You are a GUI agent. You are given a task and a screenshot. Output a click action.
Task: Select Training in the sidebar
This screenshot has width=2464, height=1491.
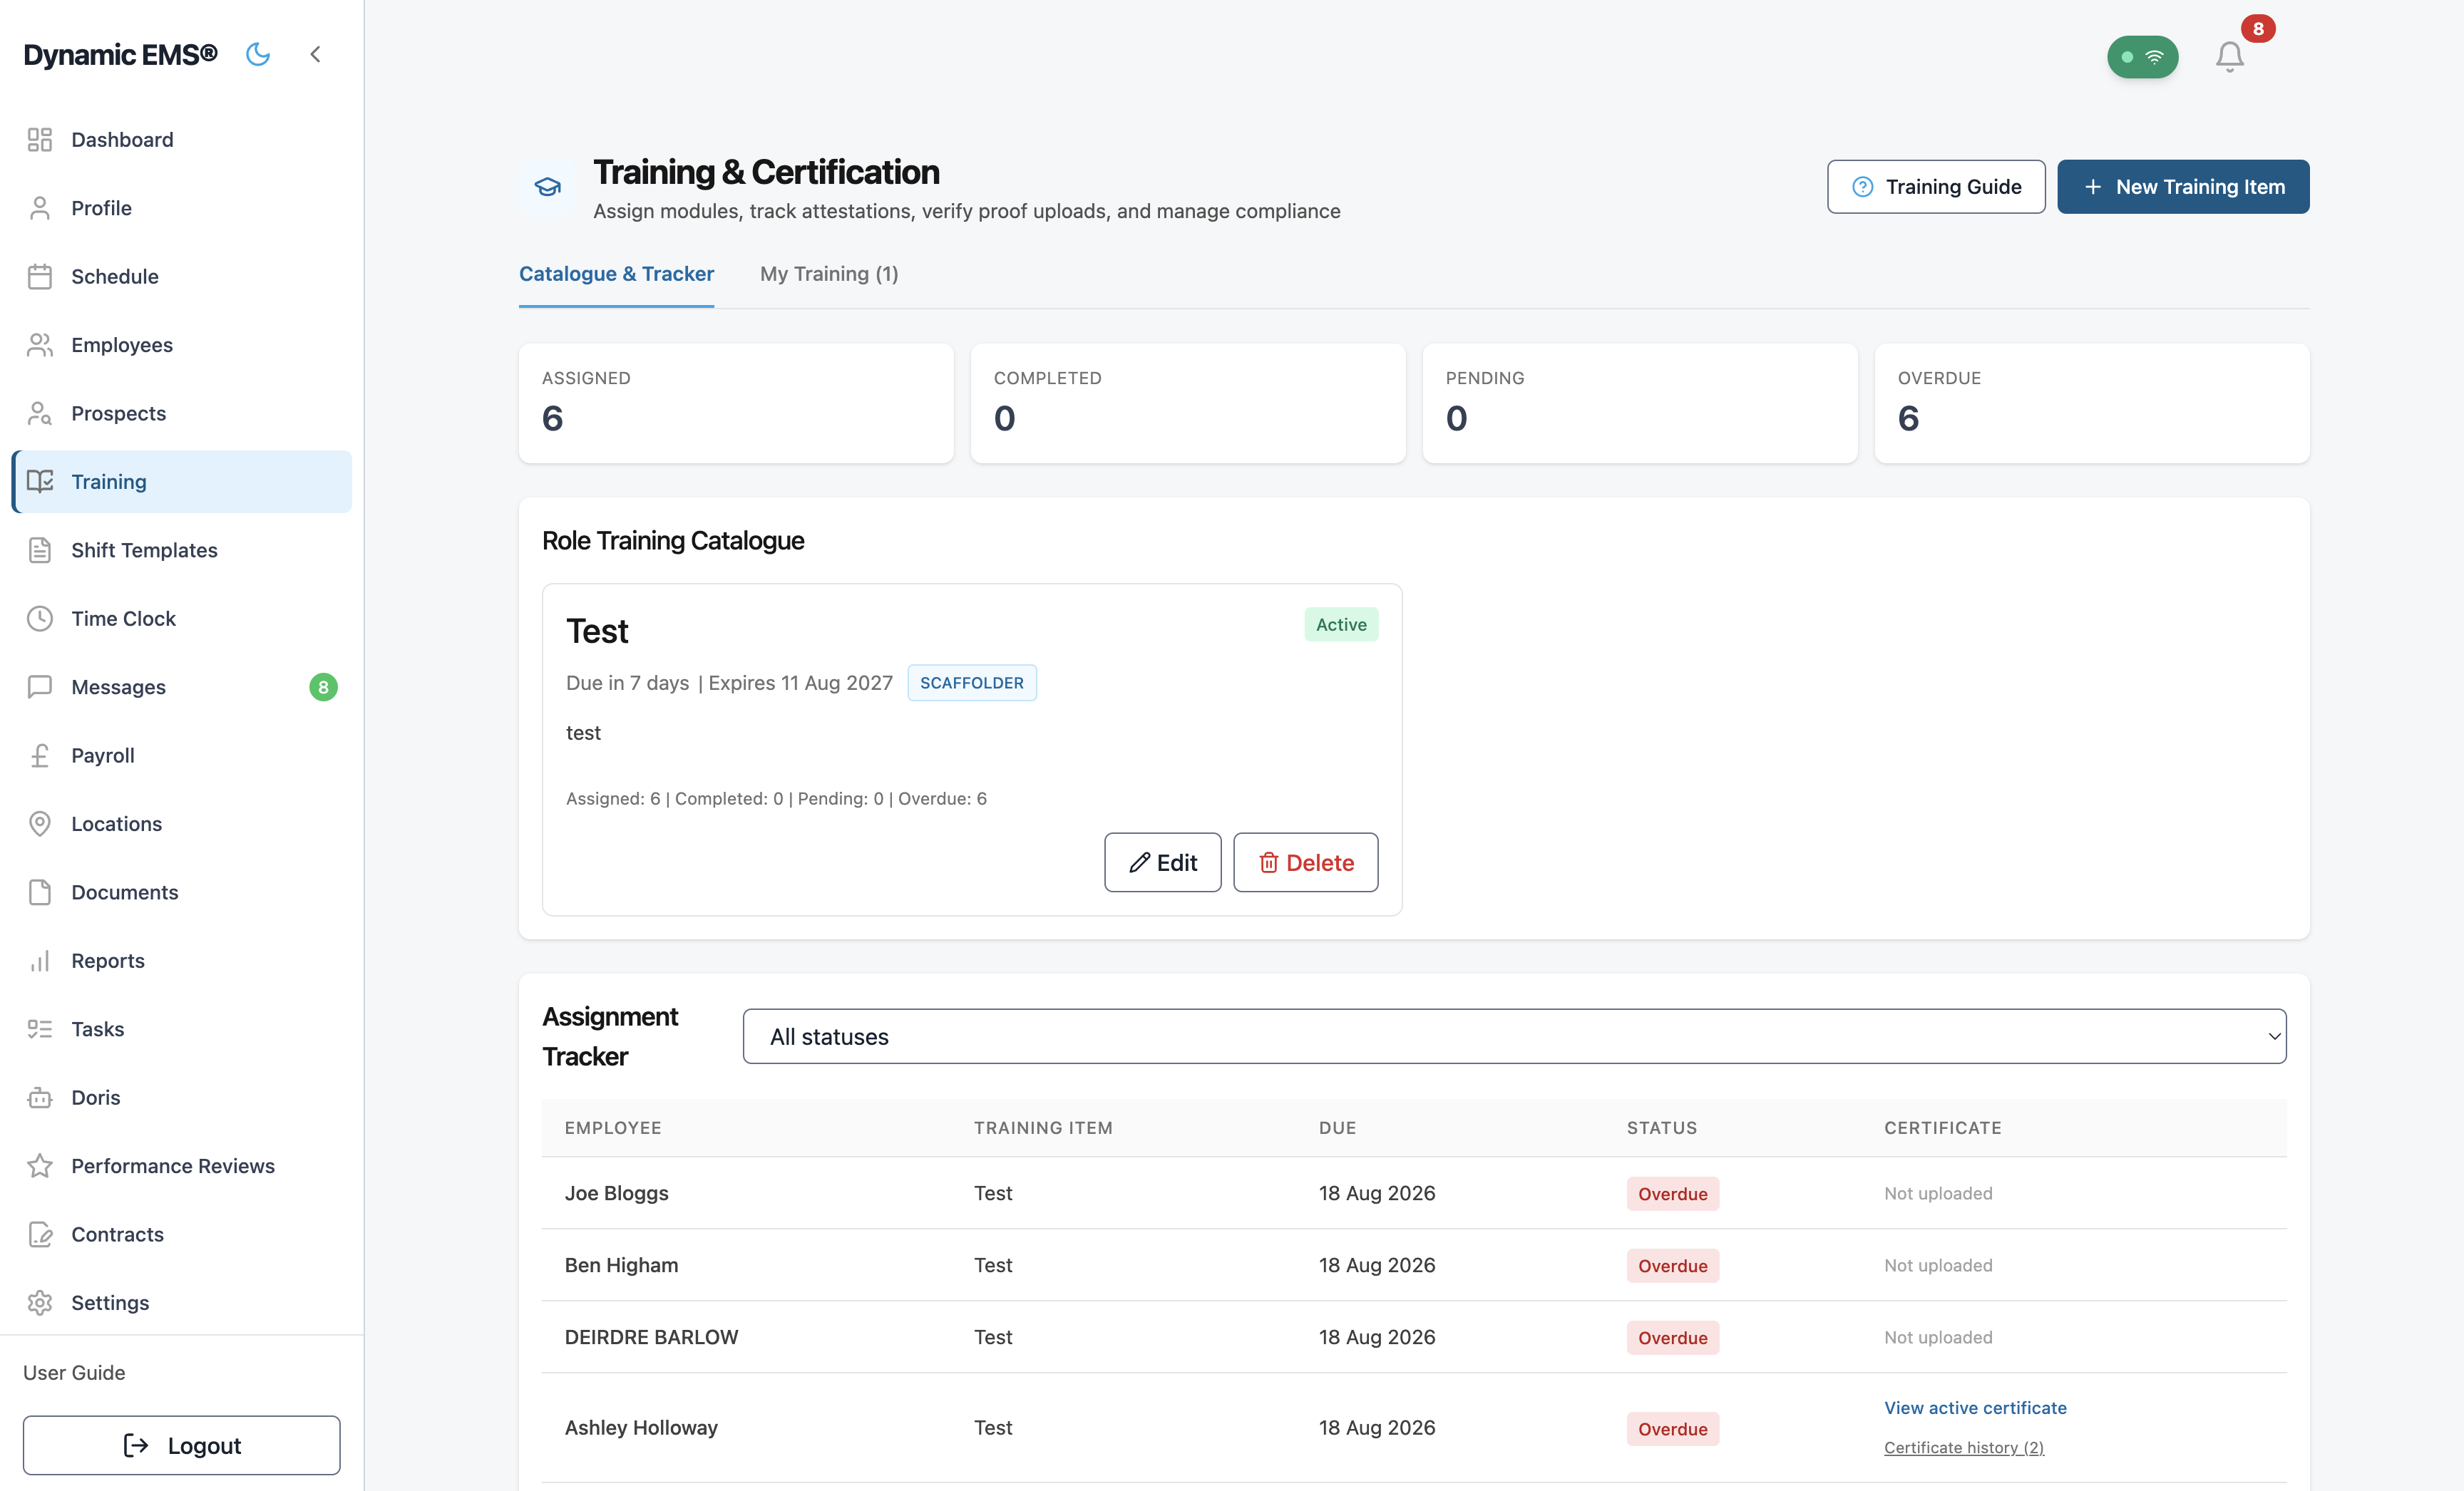(x=181, y=482)
